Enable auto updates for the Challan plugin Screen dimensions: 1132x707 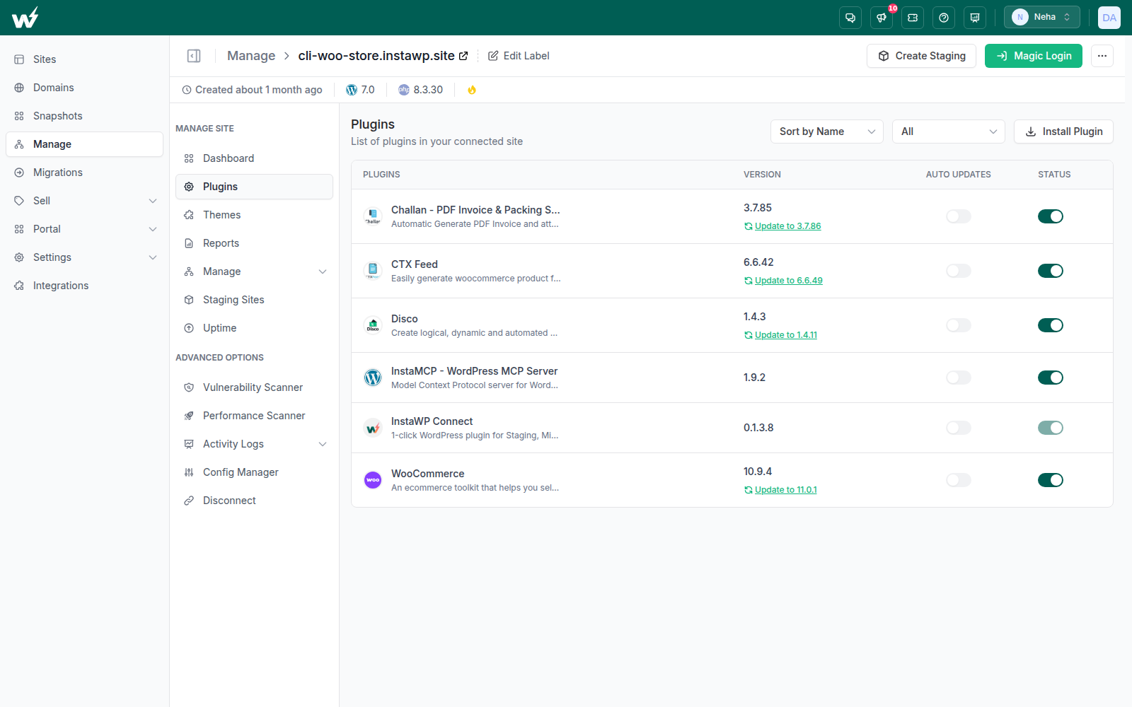tap(959, 216)
